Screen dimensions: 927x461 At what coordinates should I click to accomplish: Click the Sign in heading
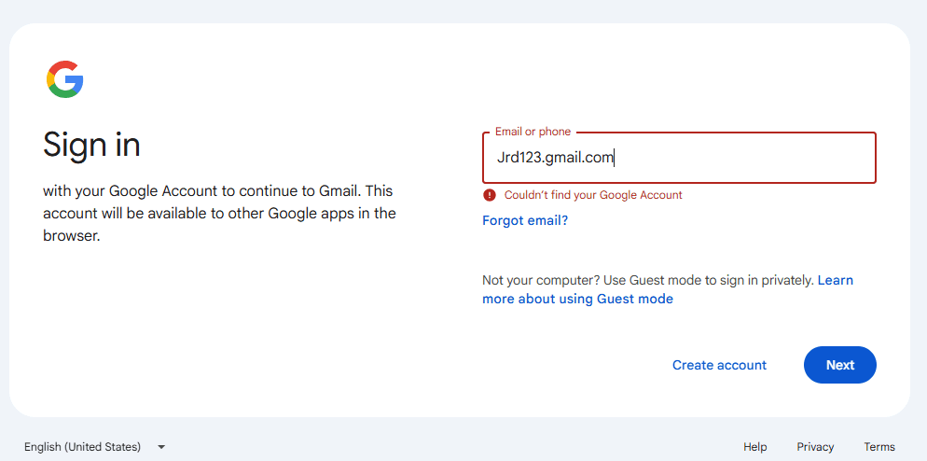pyautogui.click(x=91, y=145)
